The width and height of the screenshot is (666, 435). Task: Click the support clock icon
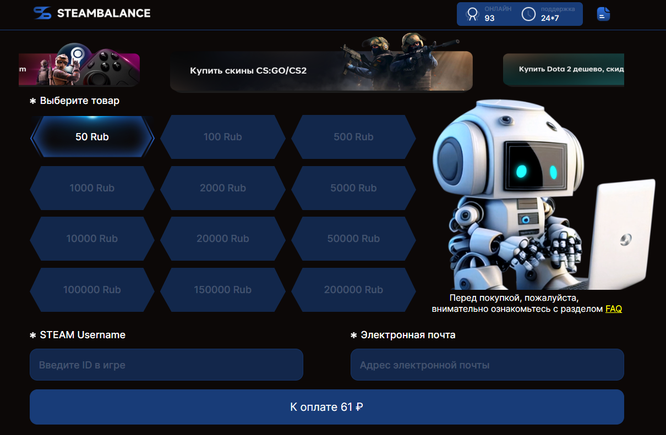[528, 14]
